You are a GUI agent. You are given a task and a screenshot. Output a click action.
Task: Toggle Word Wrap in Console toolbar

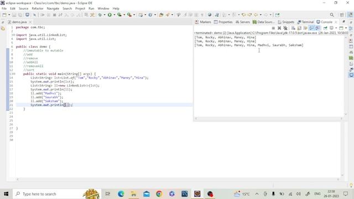click(305, 28)
